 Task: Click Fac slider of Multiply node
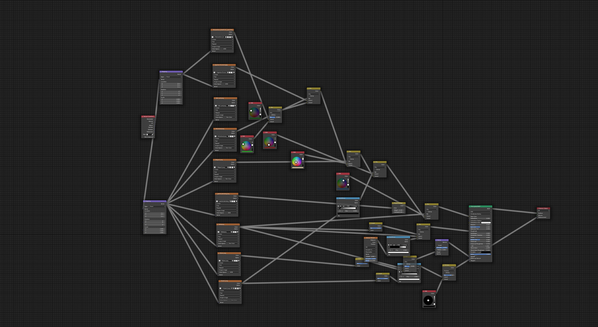click(449, 275)
